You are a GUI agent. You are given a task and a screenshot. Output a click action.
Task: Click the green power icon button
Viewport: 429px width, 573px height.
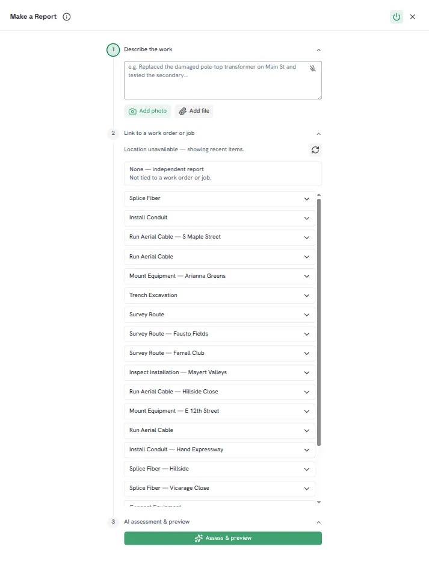[396, 17]
